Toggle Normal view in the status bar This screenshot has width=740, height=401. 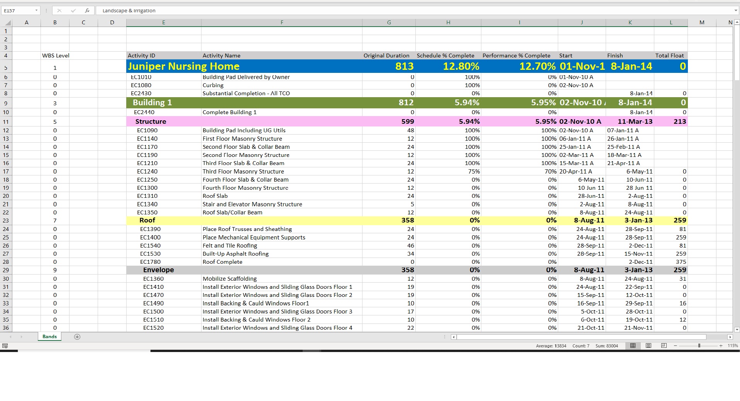click(633, 346)
